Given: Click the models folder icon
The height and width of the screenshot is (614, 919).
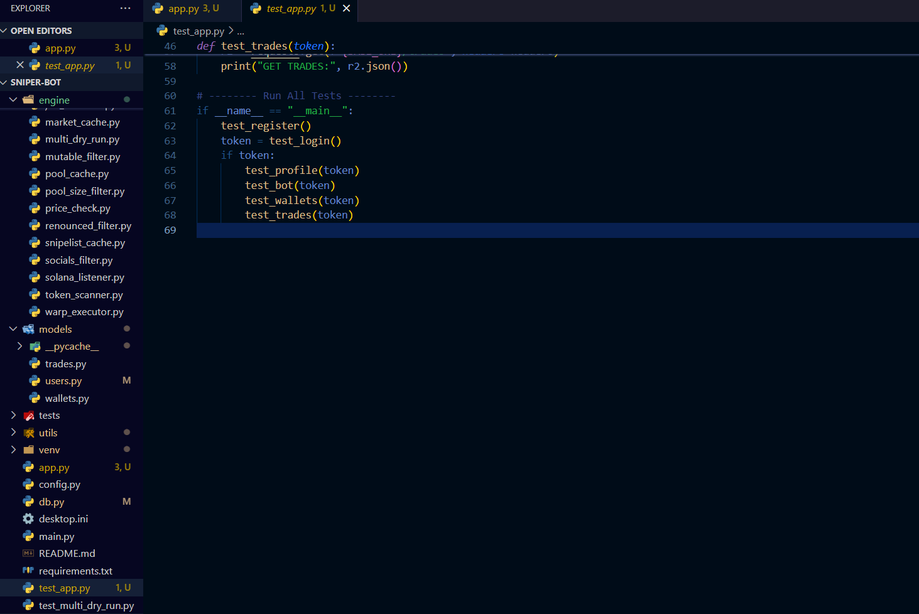Looking at the screenshot, I should [x=29, y=328].
